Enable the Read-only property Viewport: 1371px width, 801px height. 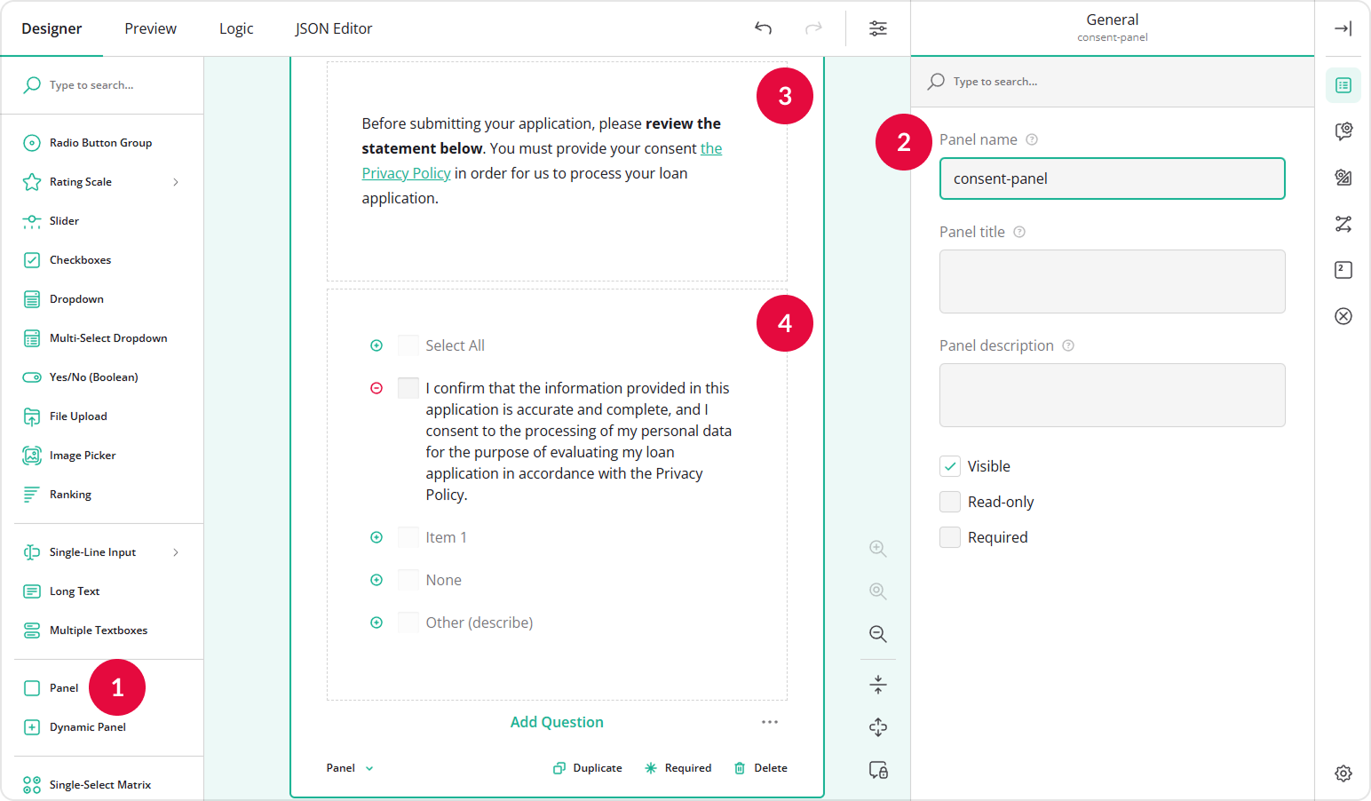[x=950, y=501]
